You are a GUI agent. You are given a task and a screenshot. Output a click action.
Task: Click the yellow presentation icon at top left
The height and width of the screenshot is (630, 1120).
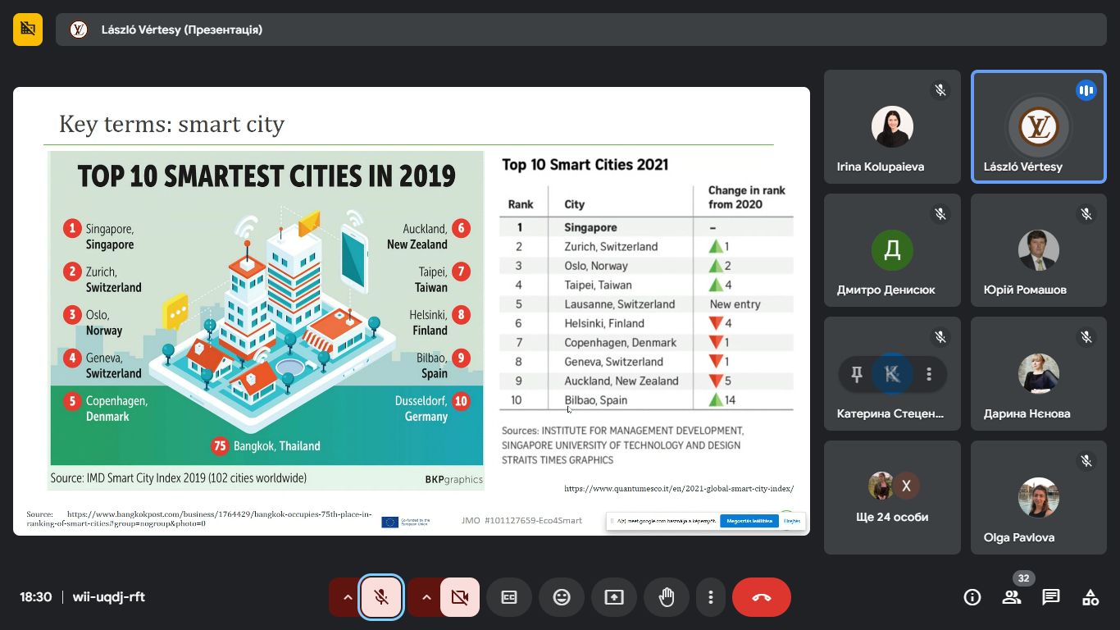(x=28, y=30)
